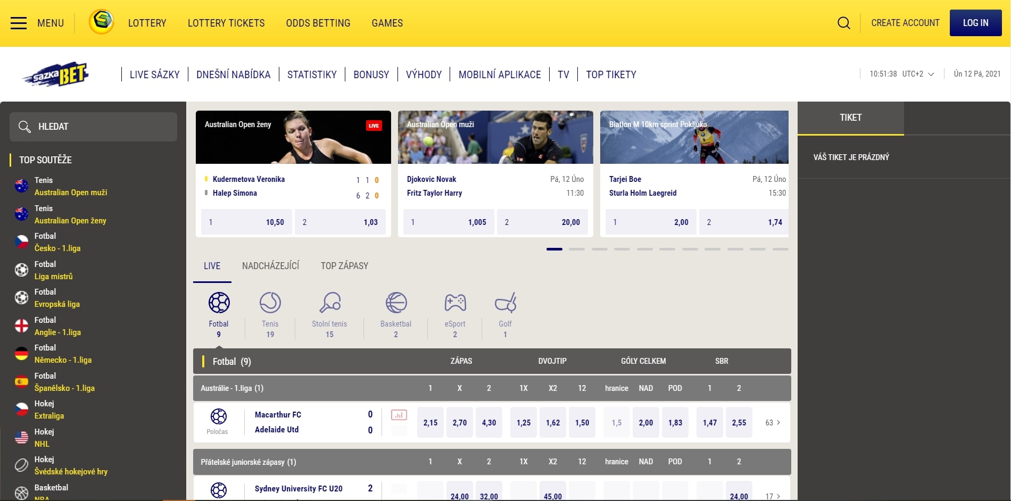Select Adelaide Utd win odds 4,30

tap(489, 422)
